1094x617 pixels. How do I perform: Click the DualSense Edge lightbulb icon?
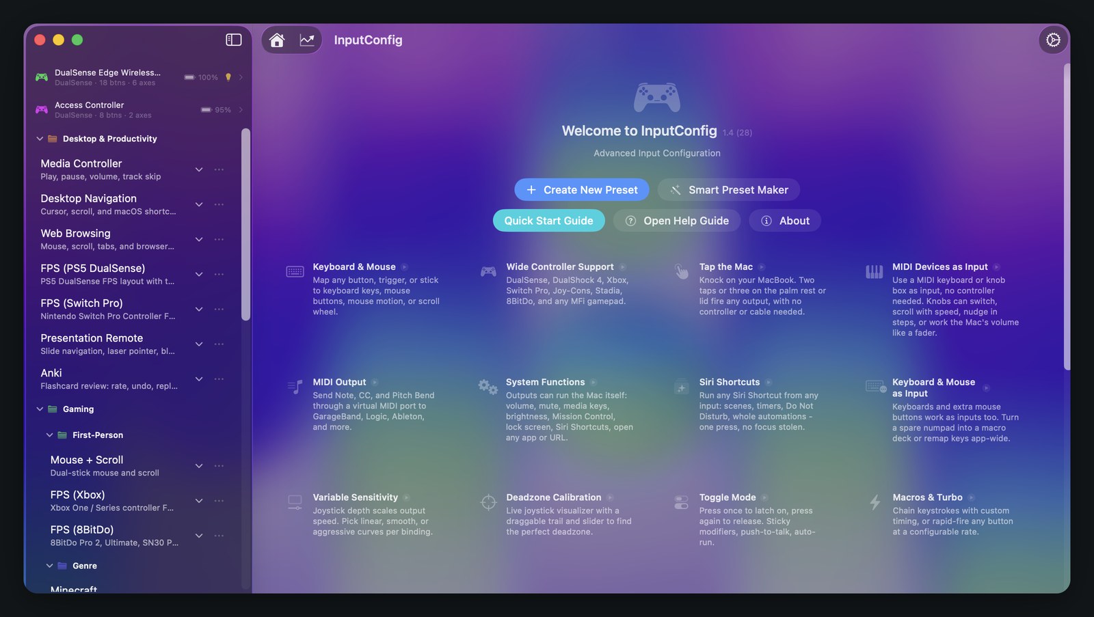(228, 77)
